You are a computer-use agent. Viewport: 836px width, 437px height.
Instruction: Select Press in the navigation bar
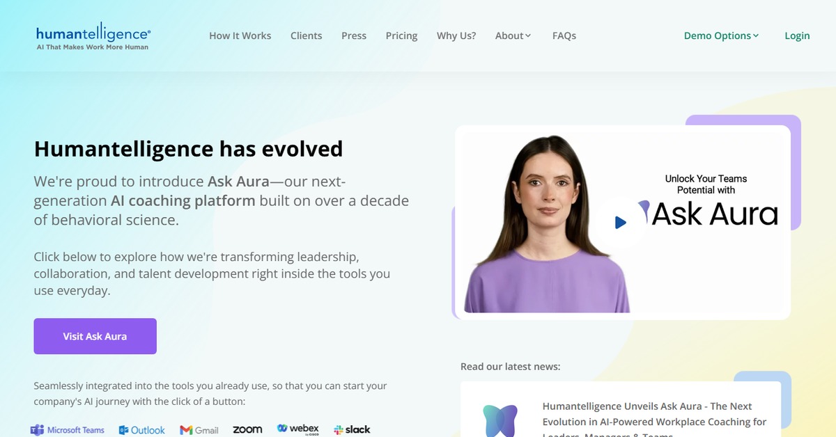(354, 35)
